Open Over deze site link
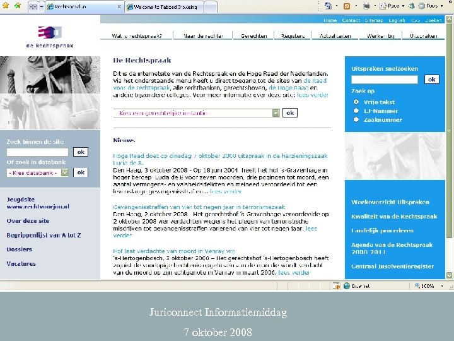Screen dimensions: 454x341 [28, 221]
